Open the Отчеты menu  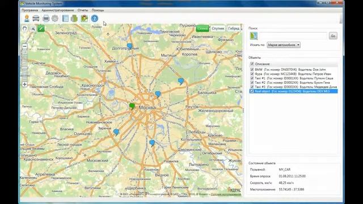[83, 10]
